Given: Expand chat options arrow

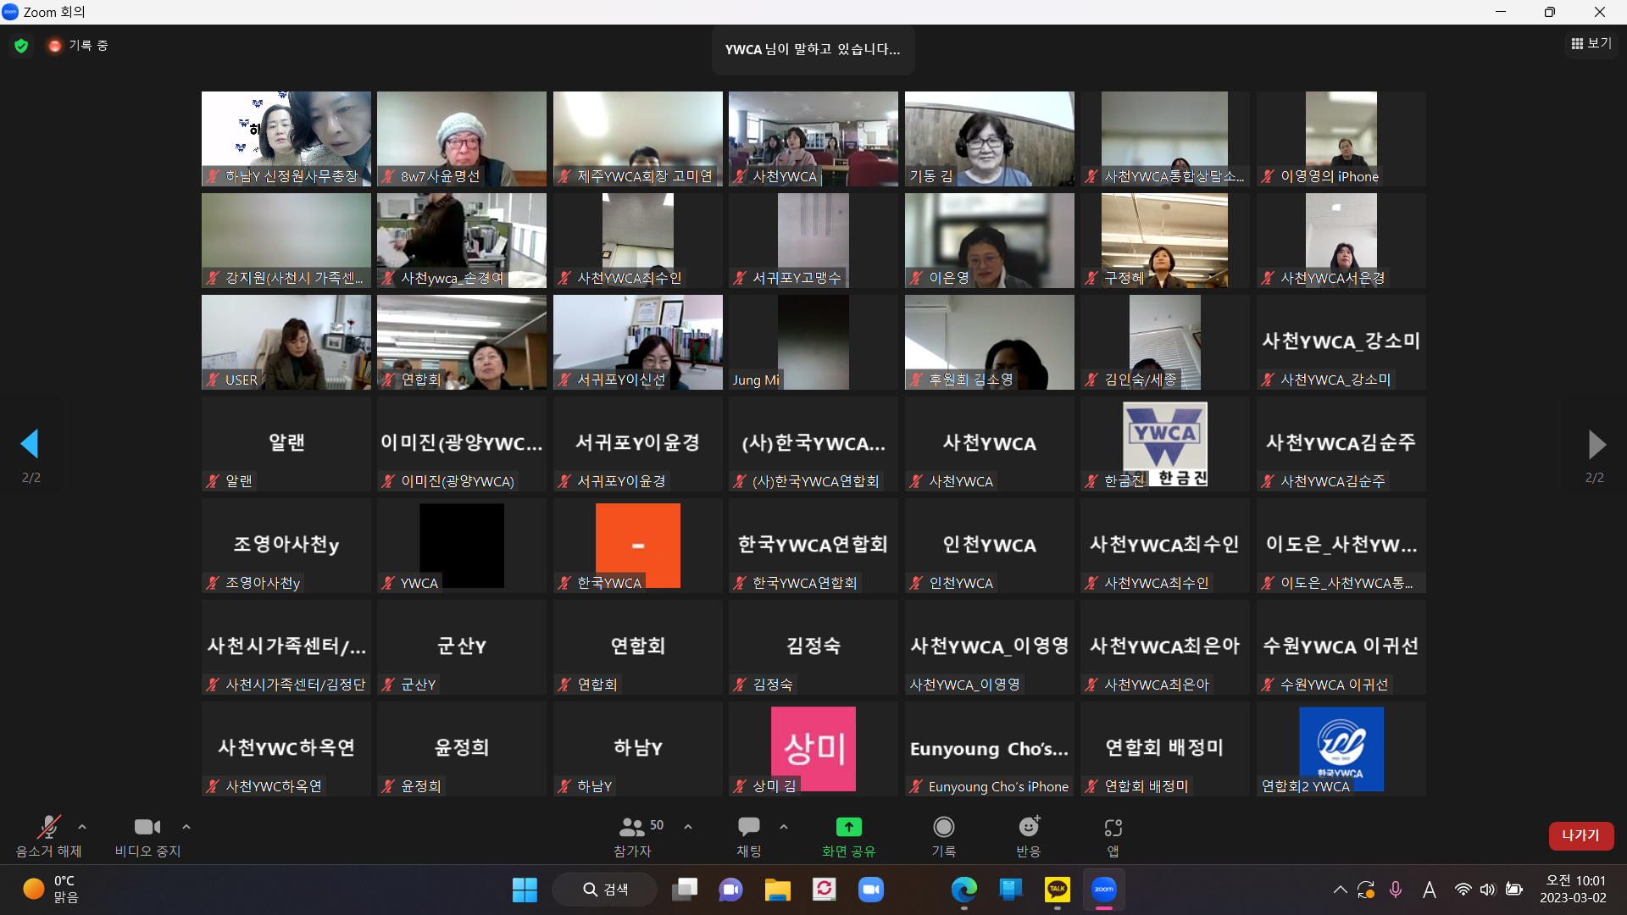Looking at the screenshot, I should 784,827.
